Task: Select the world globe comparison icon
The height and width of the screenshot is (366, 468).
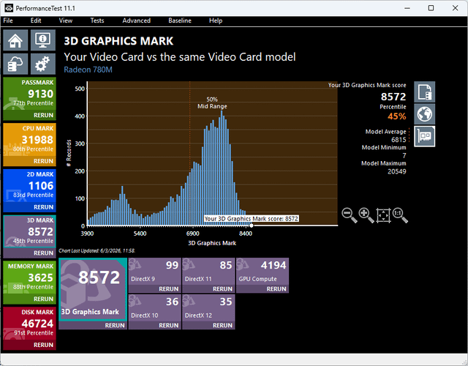Action: tap(424, 114)
